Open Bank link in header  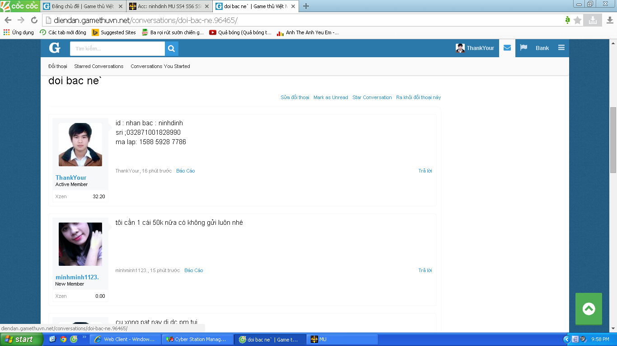[542, 48]
